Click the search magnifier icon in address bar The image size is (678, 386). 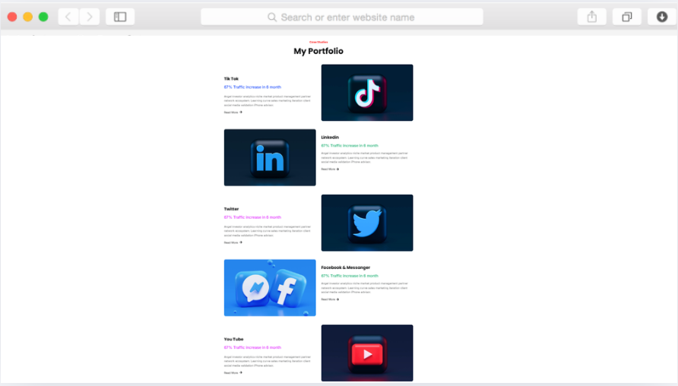272,17
